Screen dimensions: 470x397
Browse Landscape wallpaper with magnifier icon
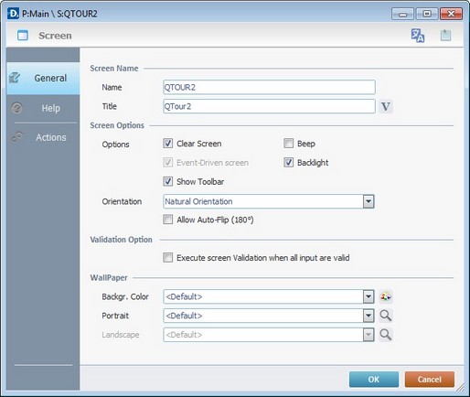(386, 335)
